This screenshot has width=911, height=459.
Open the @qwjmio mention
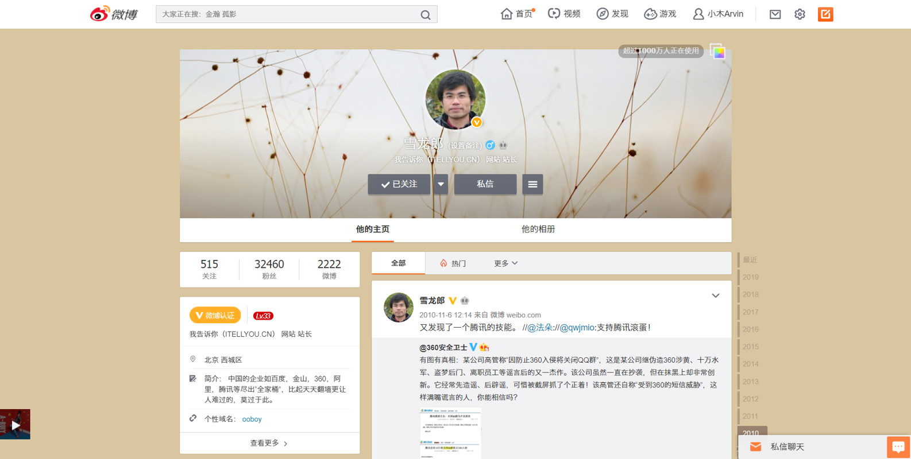click(577, 328)
